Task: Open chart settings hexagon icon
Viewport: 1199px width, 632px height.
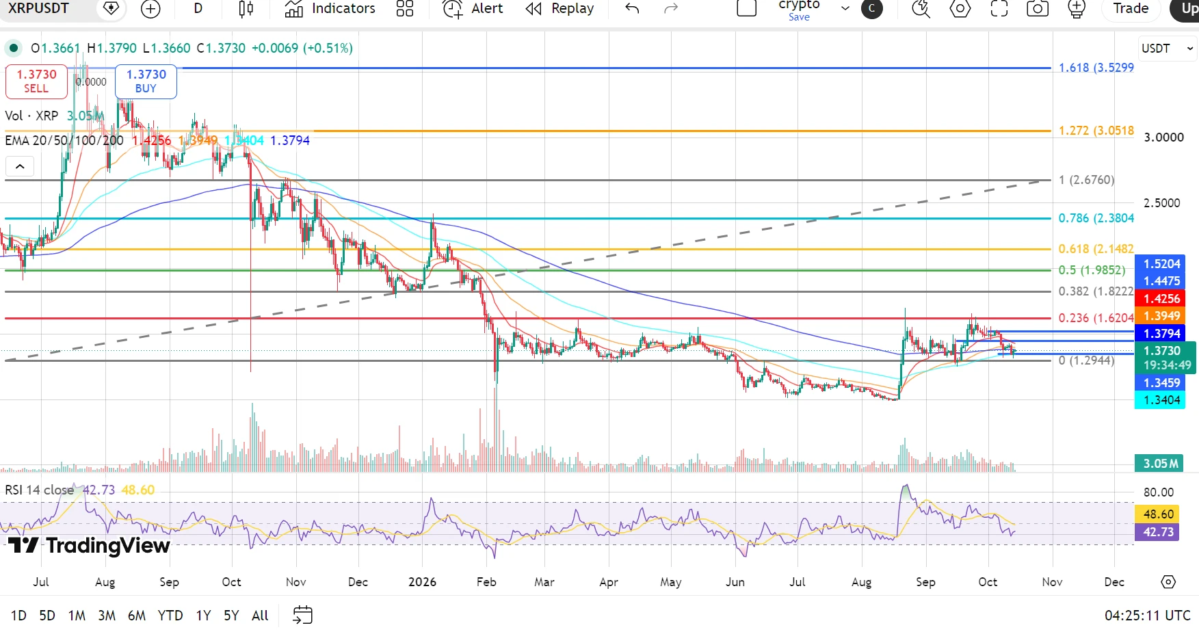Action: click(960, 9)
